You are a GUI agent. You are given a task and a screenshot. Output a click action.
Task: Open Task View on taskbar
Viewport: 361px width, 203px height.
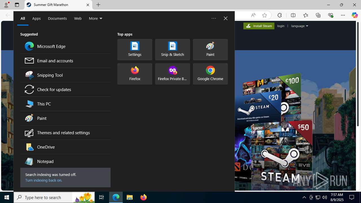point(102,197)
